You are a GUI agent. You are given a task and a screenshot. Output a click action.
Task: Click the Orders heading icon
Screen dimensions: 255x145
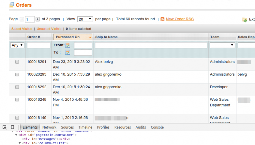[x=11, y=5]
